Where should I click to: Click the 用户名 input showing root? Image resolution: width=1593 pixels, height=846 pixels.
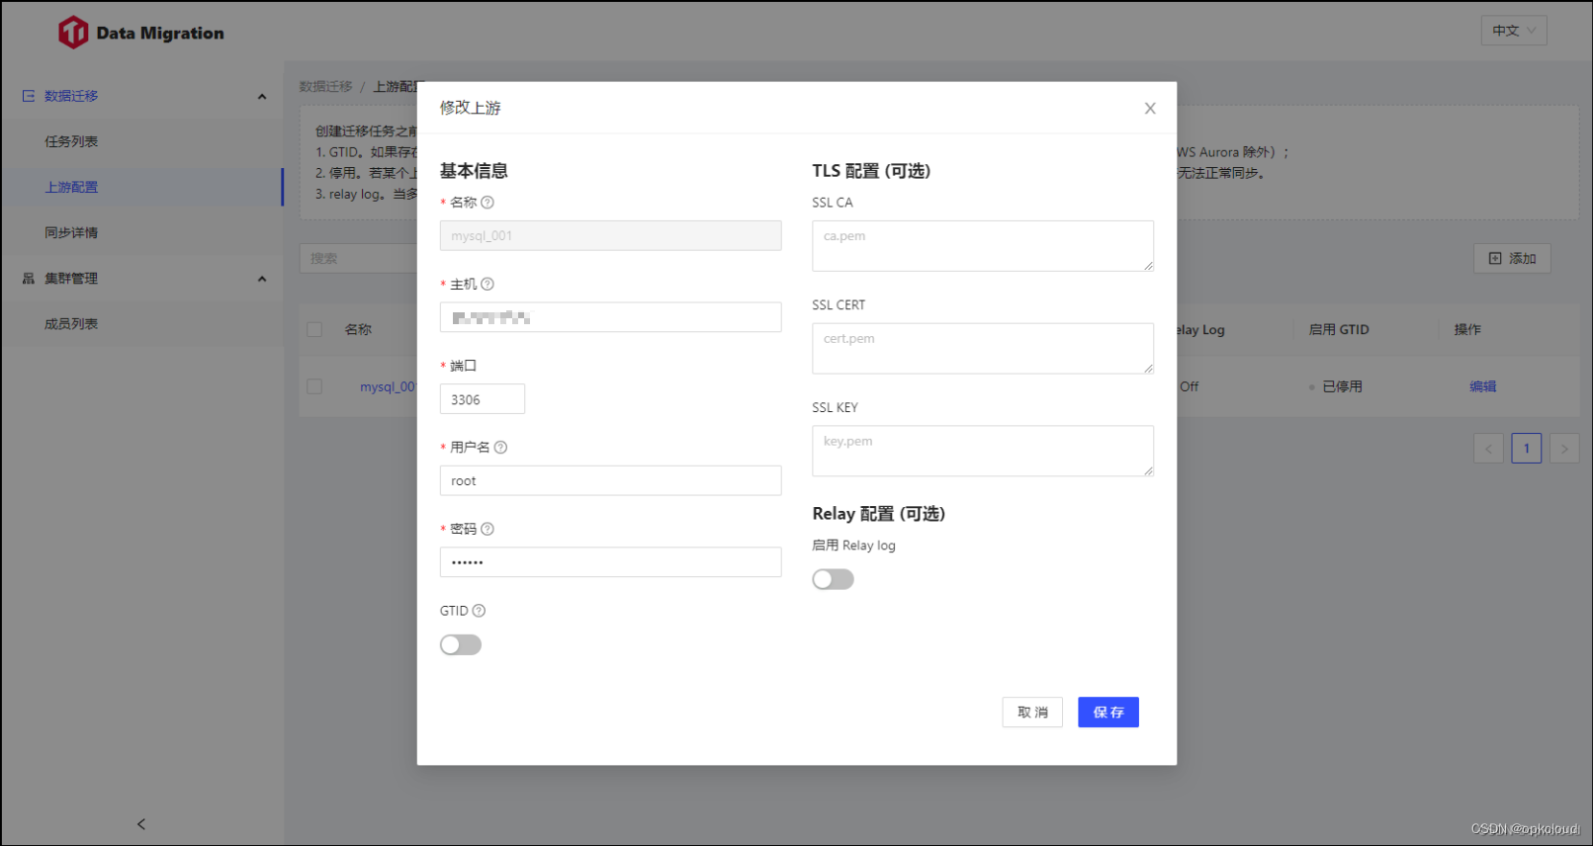pos(611,481)
